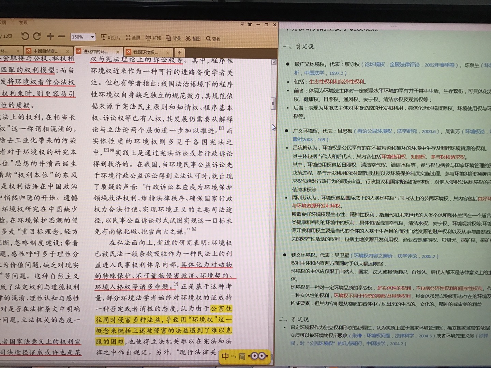Open the 法学研究 citation link
Viewport: 491px width, 368px height.
point(407,131)
